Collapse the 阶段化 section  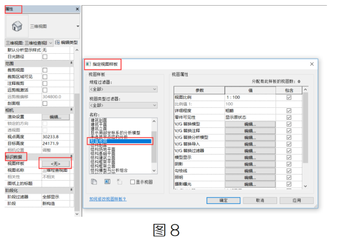(x=71, y=190)
